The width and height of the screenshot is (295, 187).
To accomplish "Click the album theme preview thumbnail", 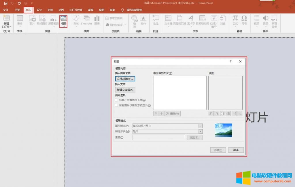I will click(x=223, y=130).
